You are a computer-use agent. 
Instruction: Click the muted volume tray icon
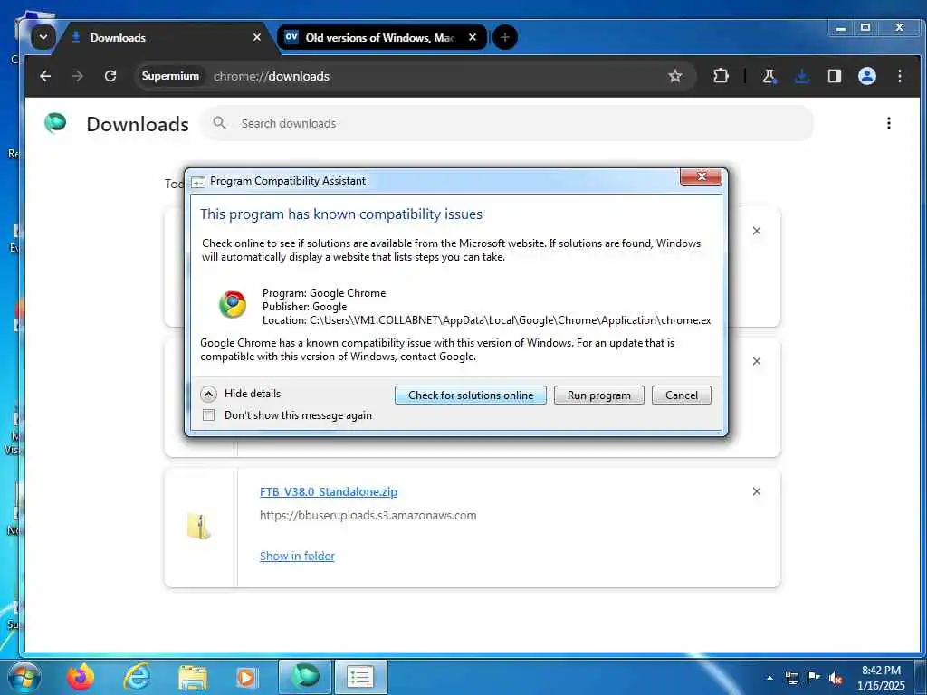pos(836,678)
